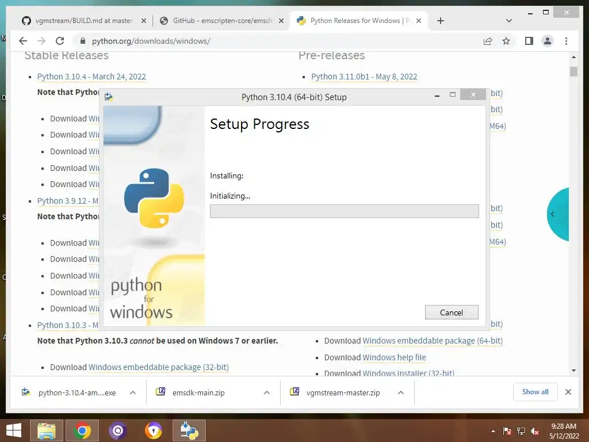
Task: Select Python Releases for Windows tab
Action: 359,21
